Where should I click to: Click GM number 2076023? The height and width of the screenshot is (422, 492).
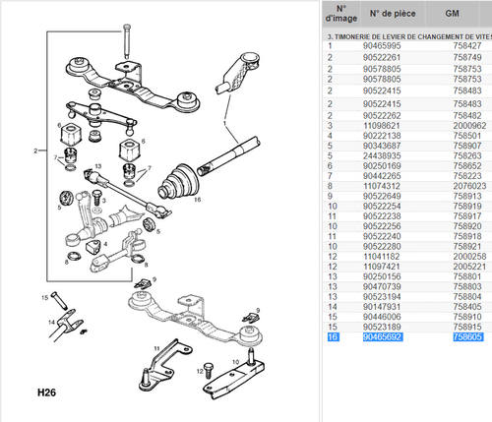click(469, 186)
